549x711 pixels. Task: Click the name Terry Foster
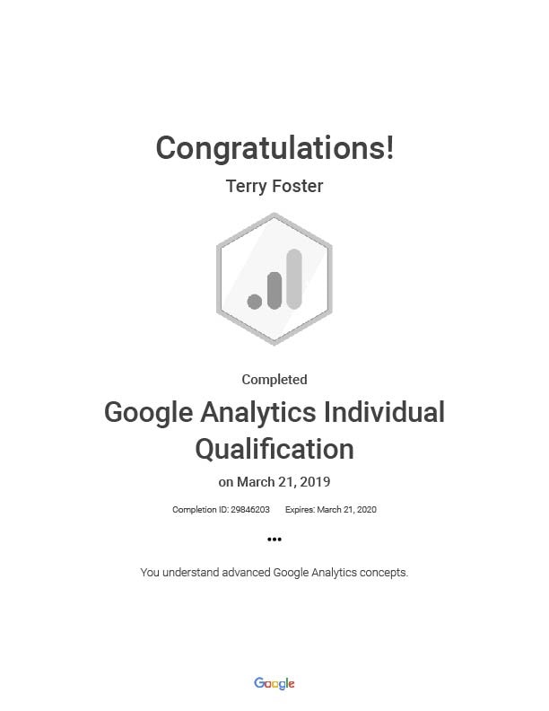274,187
